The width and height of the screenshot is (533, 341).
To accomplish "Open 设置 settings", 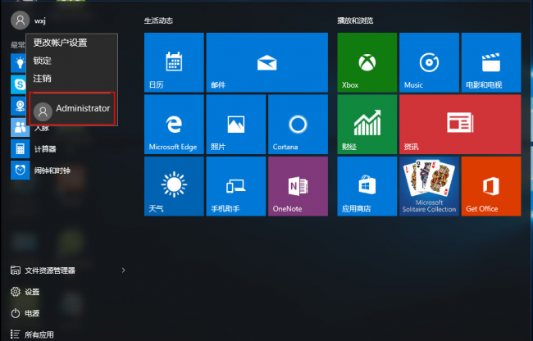I will pyautogui.click(x=25, y=292).
